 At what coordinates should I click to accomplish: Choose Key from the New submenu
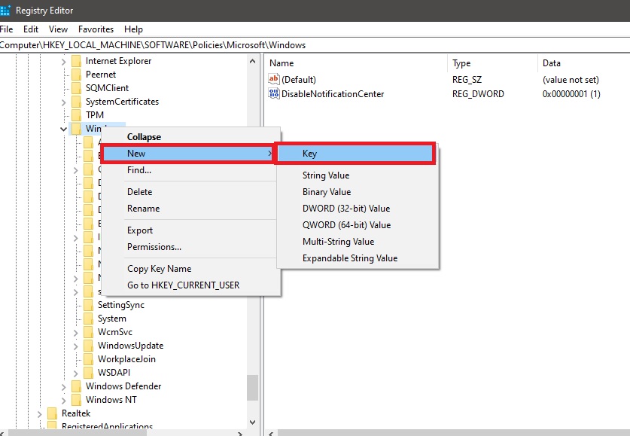point(355,154)
